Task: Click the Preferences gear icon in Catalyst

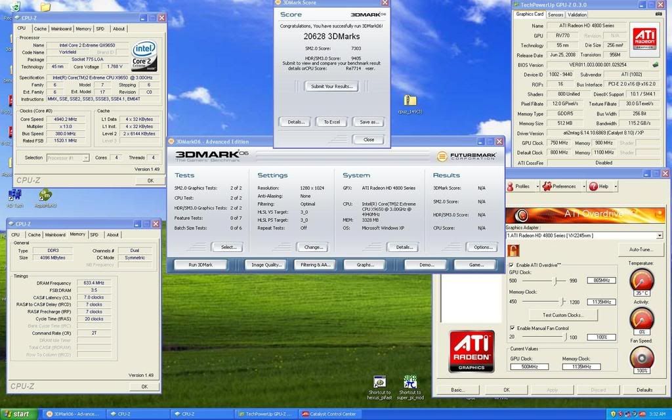Action: tap(547, 186)
